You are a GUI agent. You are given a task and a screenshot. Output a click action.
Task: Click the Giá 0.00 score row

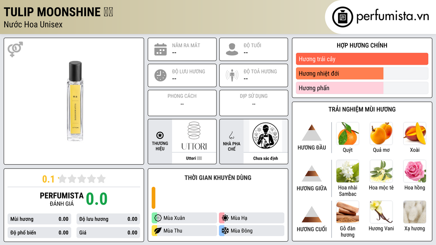(x=108, y=233)
